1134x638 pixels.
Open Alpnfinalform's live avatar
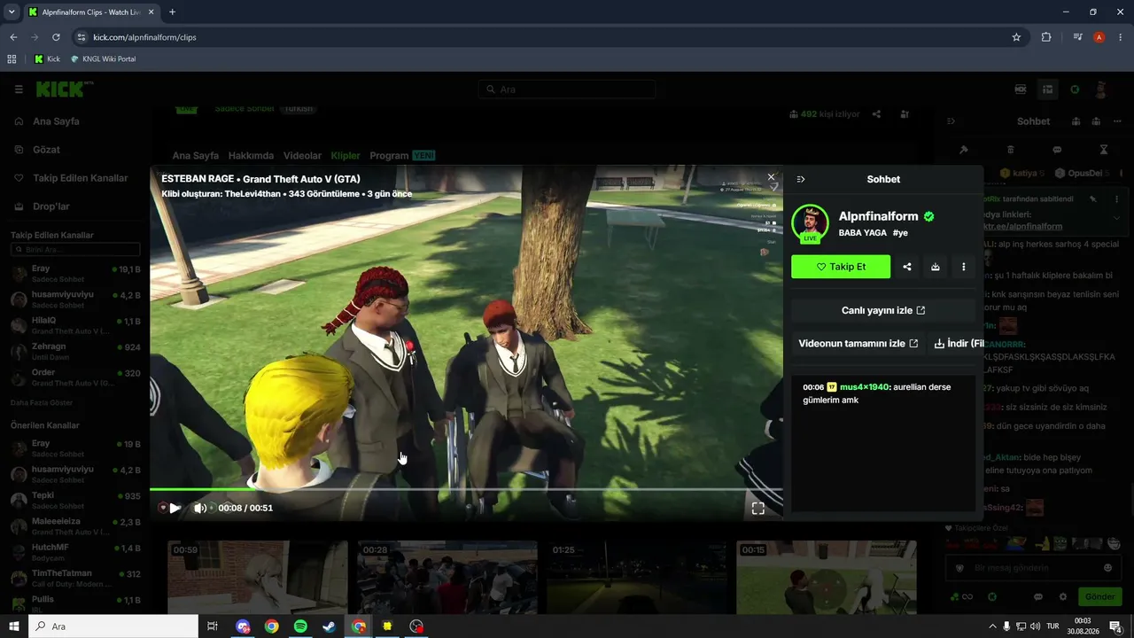[x=810, y=223]
